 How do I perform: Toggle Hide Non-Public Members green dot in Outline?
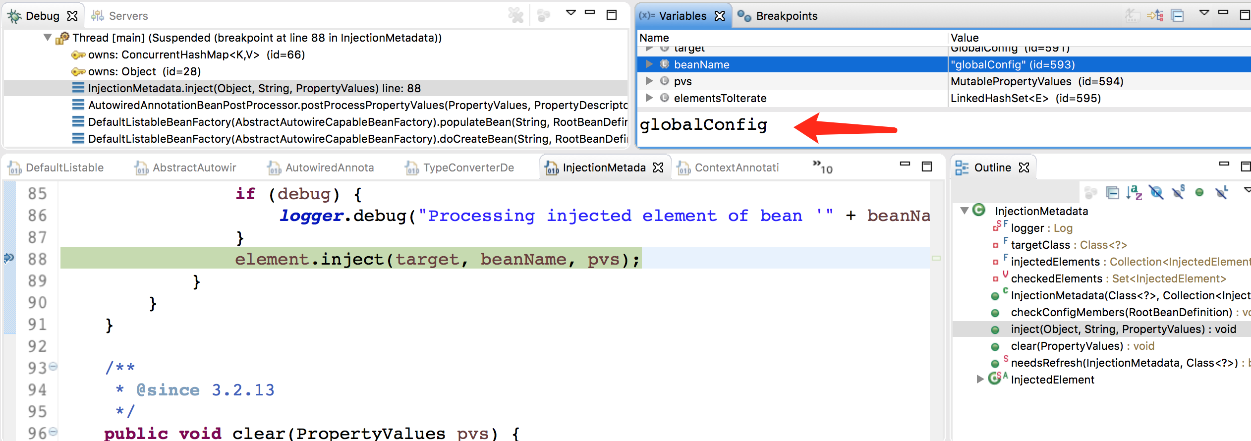(x=1199, y=192)
